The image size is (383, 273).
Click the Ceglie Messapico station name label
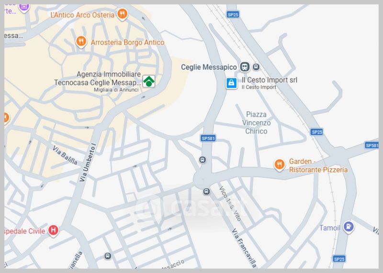pos(209,67)
